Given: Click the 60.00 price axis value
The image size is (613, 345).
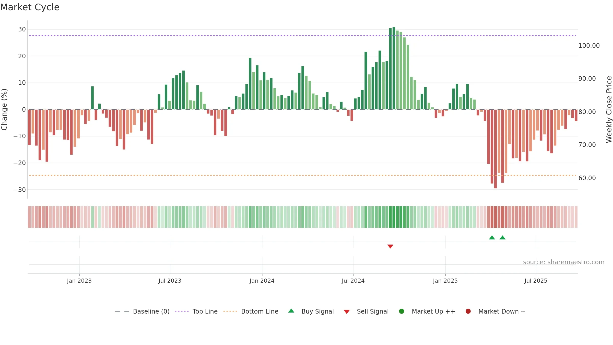Looking at the screenshot, I should coord(587,178).
